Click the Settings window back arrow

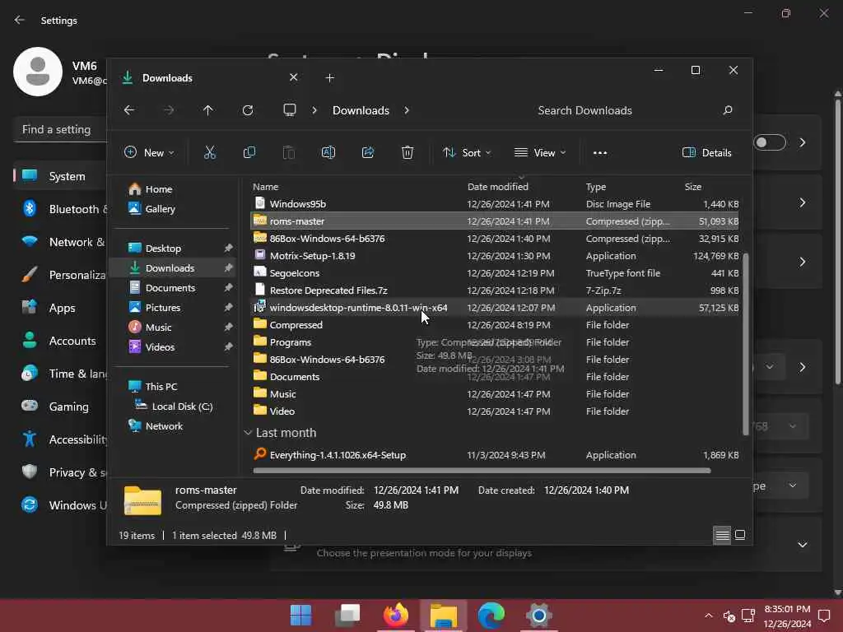(x=20, y=20)
